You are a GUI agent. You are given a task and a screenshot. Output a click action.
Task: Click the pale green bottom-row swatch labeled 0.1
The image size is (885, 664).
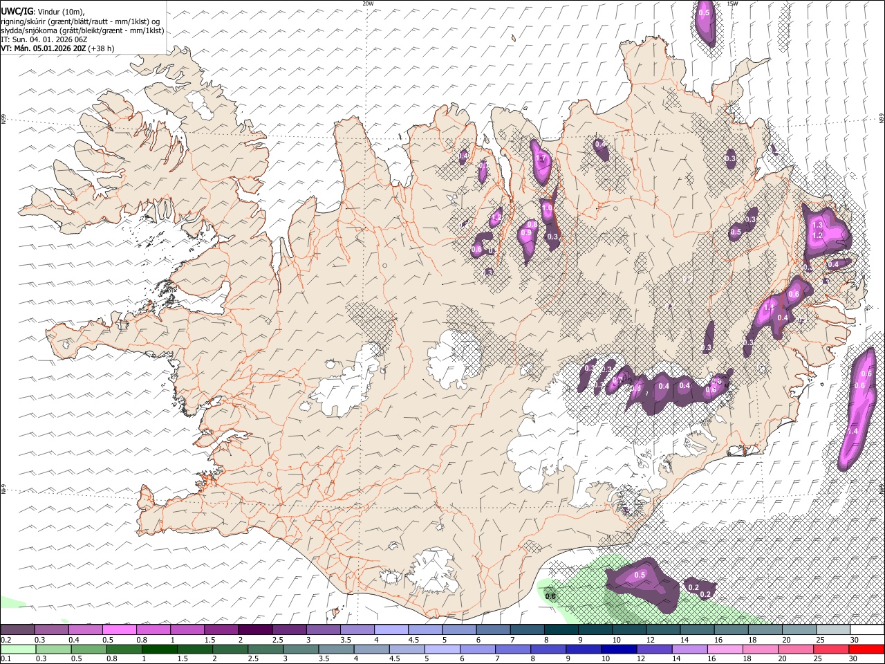click(x=17, y=649)
